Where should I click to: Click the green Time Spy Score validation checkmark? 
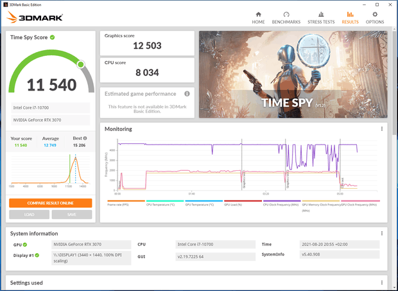[x=52, y=37]
